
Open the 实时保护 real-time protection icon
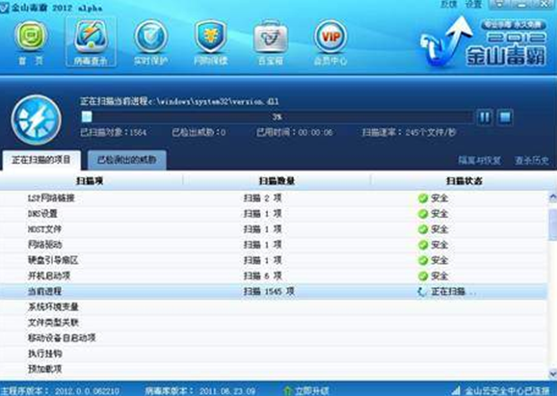click(x=150, y=37)
